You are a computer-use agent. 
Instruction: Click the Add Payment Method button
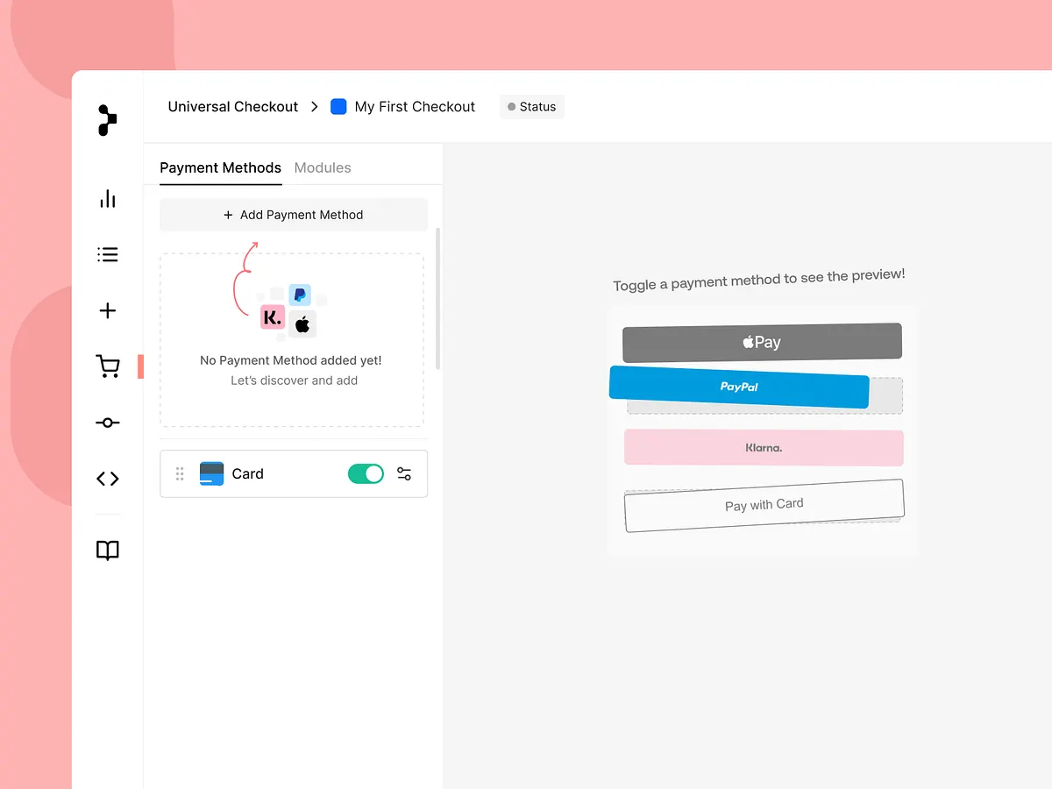pos(294,215)
